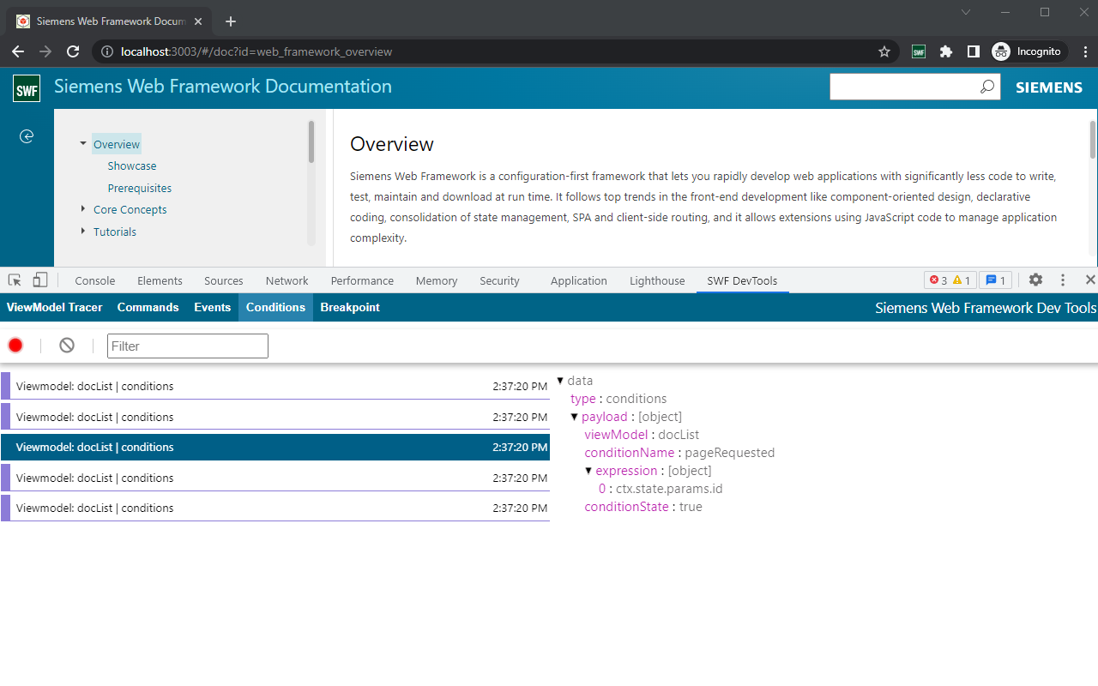Click the conditionName pageRequested entry
Image resolution: width=1098 pixels, height=686 pixels.
[x=679, y=453]
